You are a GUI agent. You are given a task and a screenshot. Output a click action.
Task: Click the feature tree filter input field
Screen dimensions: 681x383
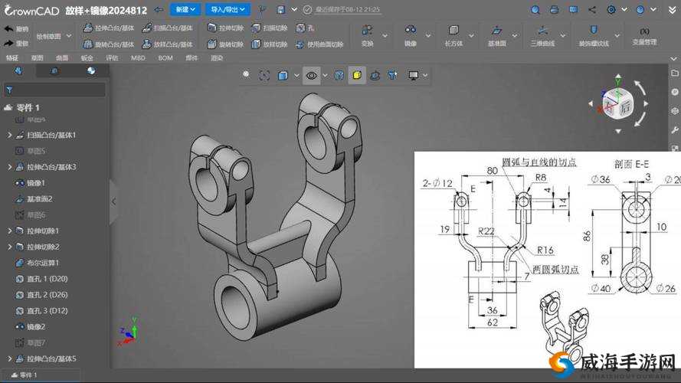[54, 90]
